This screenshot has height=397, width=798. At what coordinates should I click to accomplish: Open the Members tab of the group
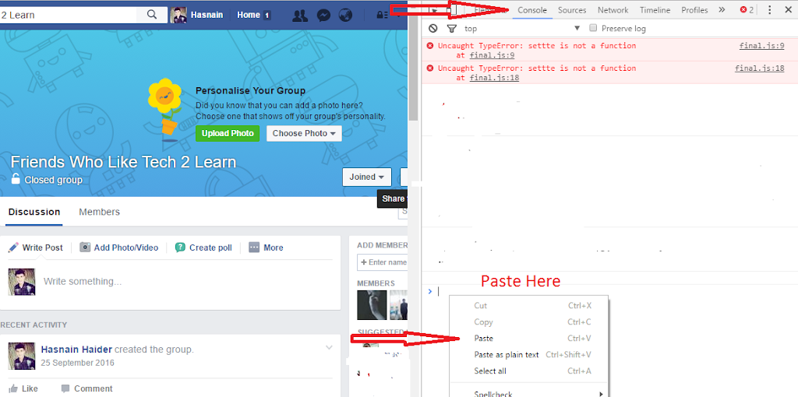pyautogui.click(x=99, y=212)
